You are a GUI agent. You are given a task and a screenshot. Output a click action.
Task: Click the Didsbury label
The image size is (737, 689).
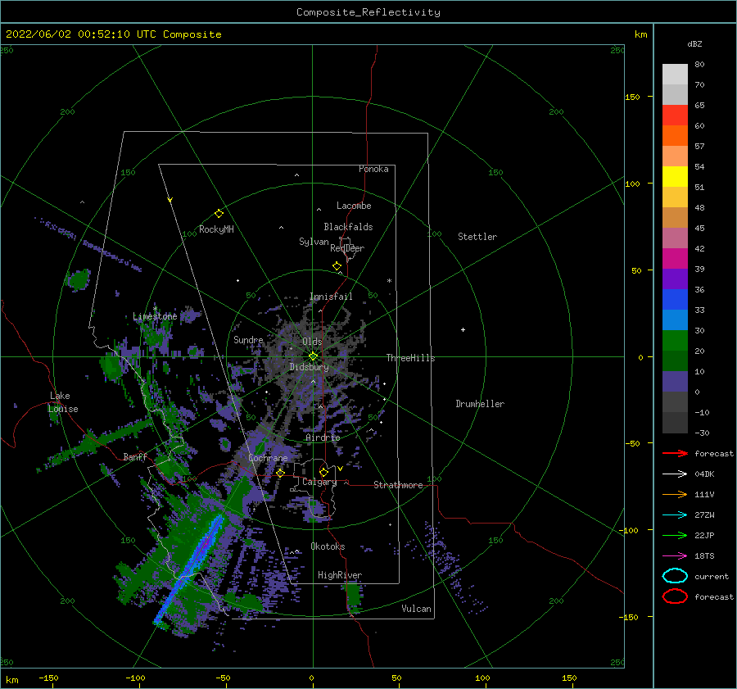coord(309,367)
